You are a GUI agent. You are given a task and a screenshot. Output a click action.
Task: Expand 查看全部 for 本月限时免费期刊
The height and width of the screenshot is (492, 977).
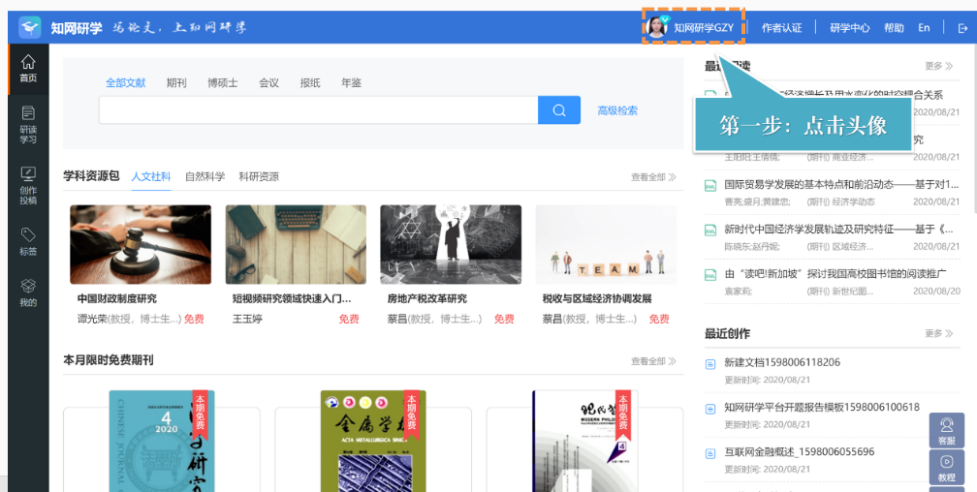point(653,361)
